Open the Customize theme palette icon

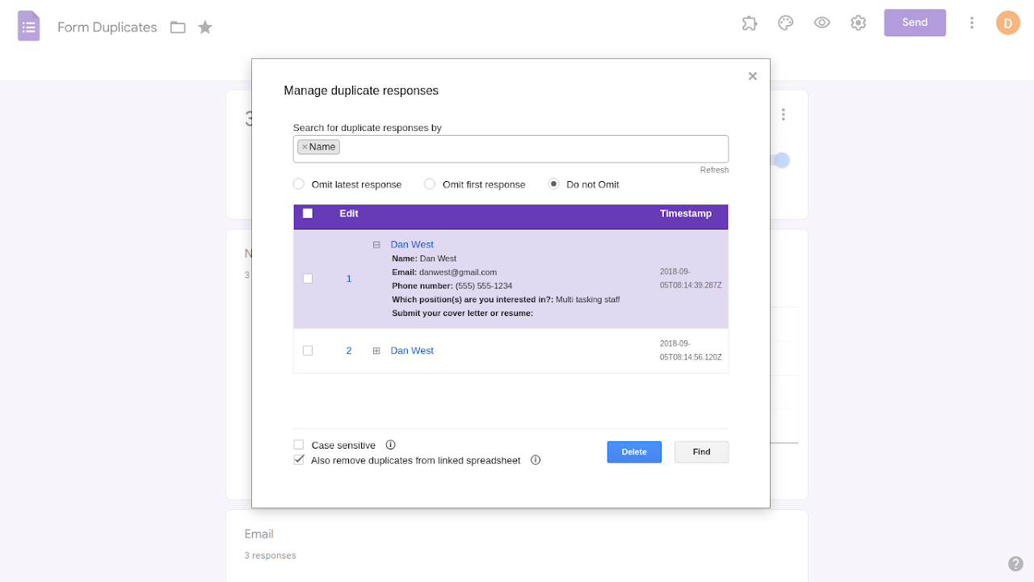[x=785, y=23]
